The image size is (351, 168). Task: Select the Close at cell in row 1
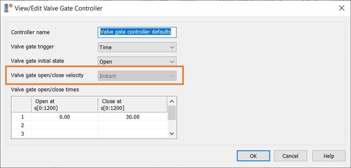(133, 117)
